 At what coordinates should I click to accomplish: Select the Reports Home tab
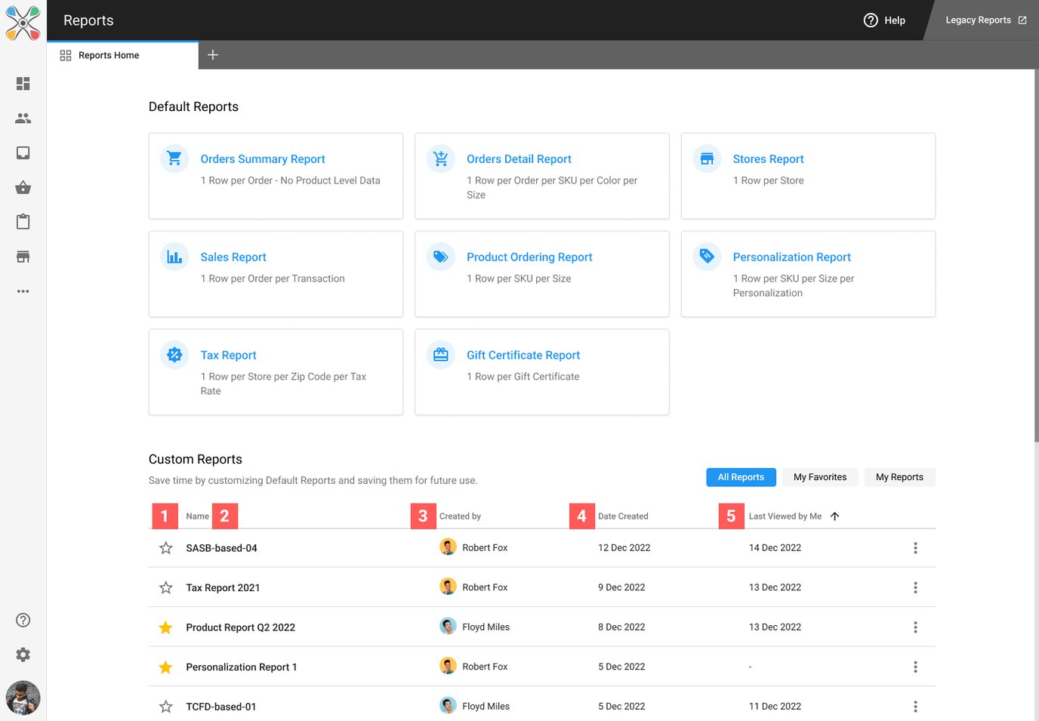click(x=109, y=55)
